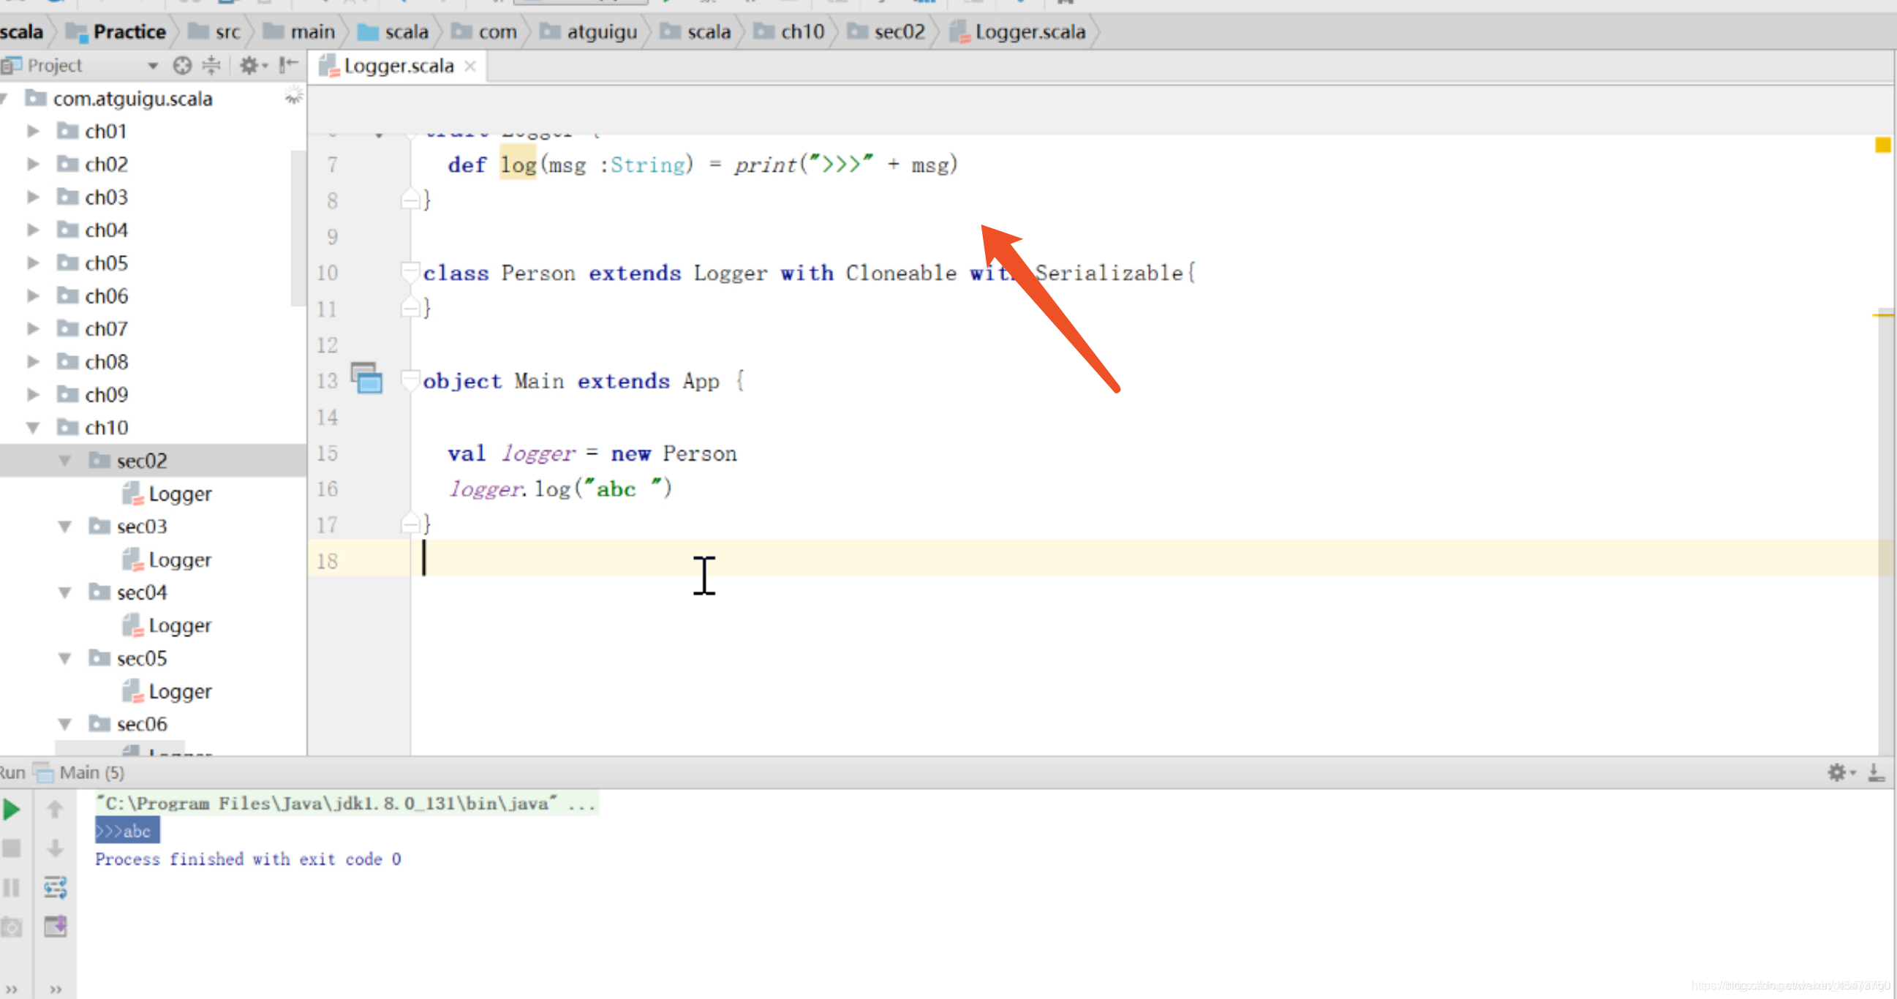Click the Logger.scala breadcrumb
The image size is (1897, 999).
tap(1030, 31)
